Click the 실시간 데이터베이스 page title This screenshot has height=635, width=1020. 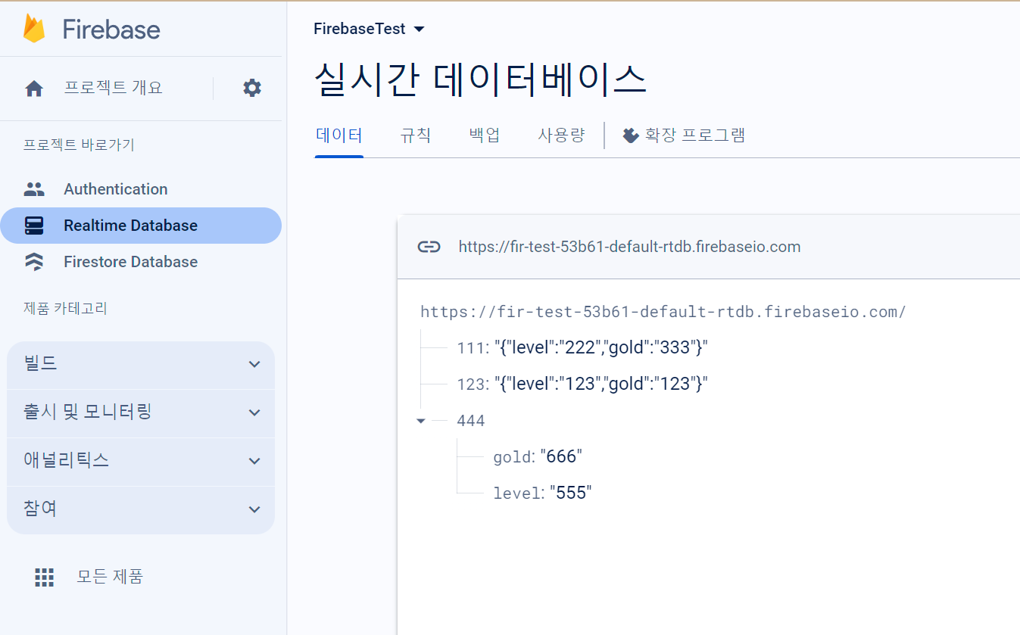click(x=480, y=79)
